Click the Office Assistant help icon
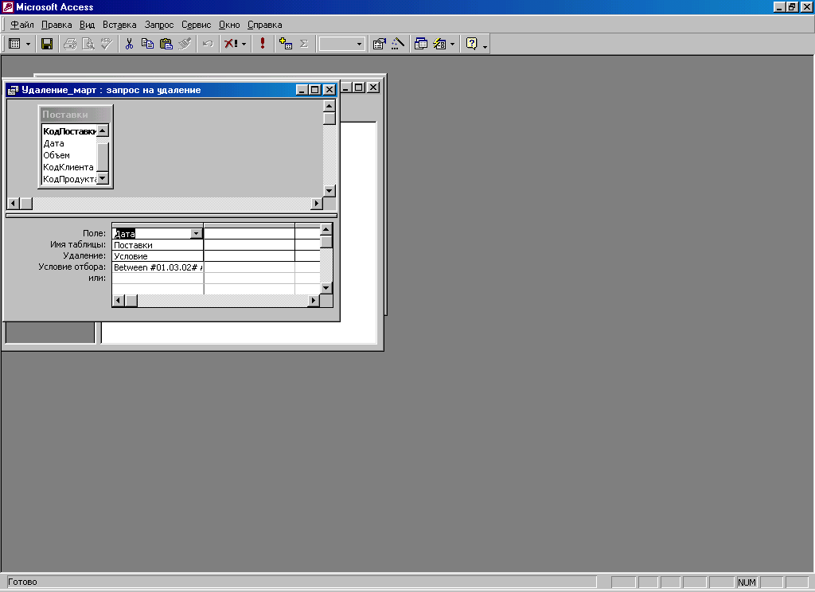Image resolution: width=815 pixels, height=592 pixels. click(x=471, y=45)
